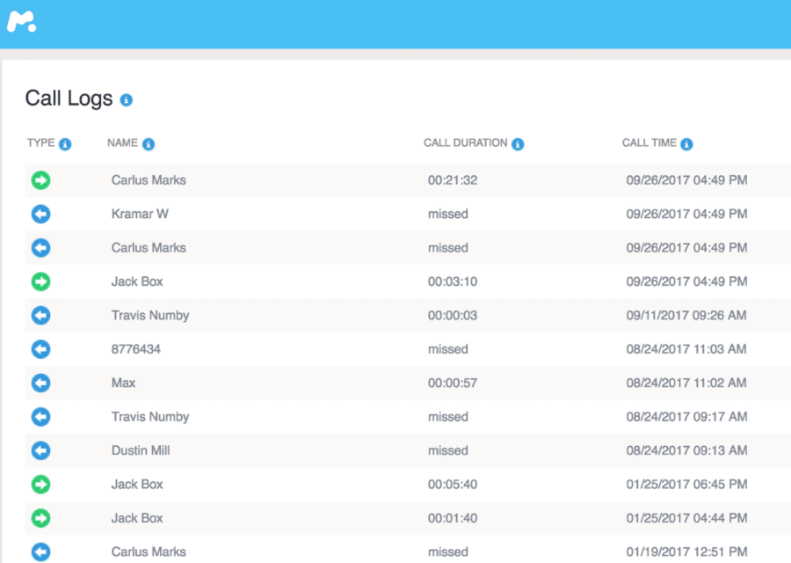
Task: Click blue incoming arrow for 8776434 row
Action: (x=40, y=349)
